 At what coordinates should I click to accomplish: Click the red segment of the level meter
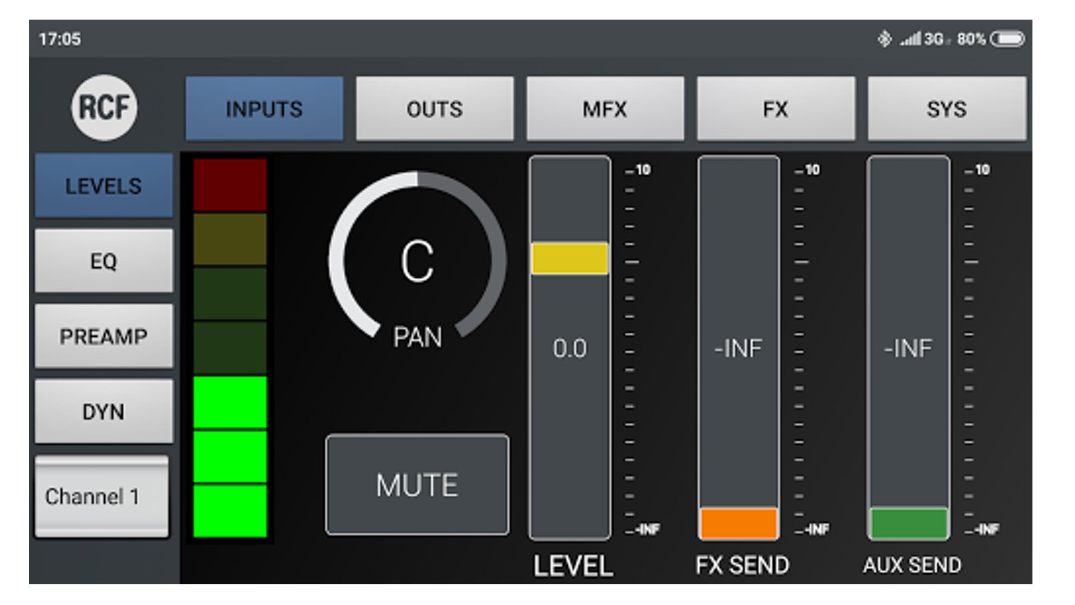230,185
